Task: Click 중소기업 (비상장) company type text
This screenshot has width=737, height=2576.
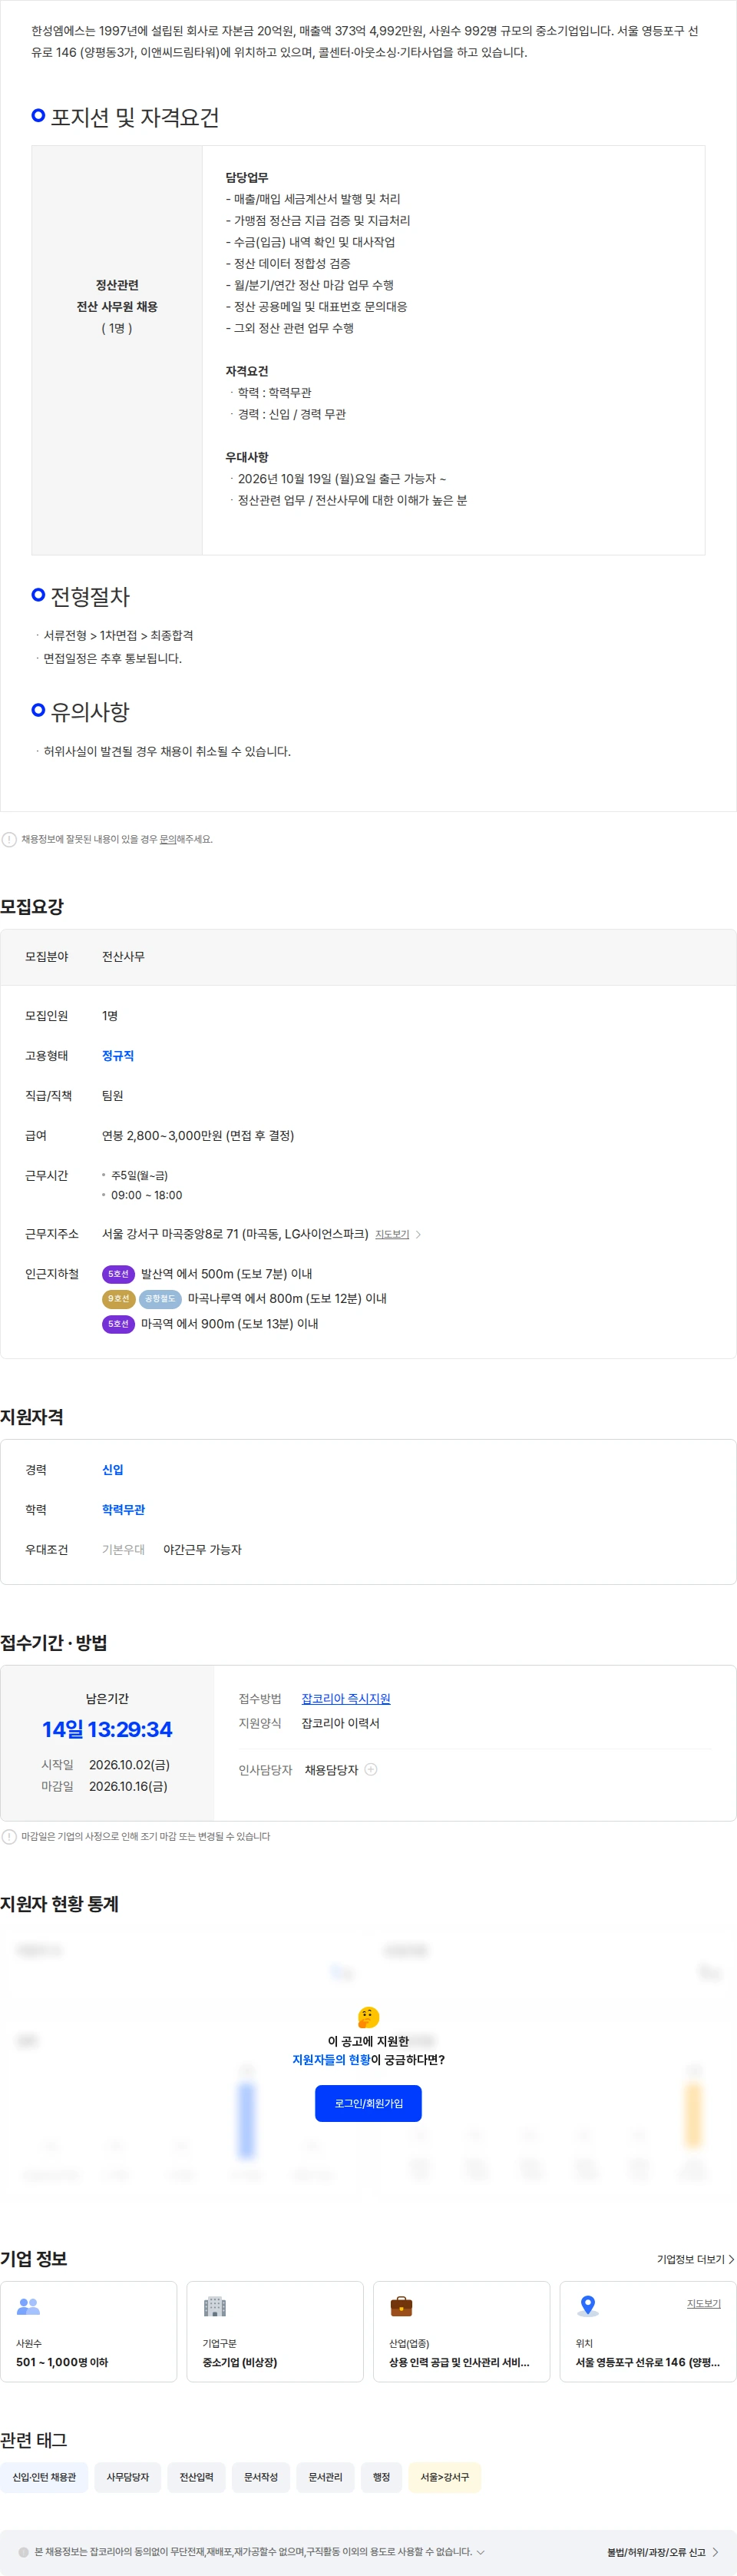Action: (240, 2362)
